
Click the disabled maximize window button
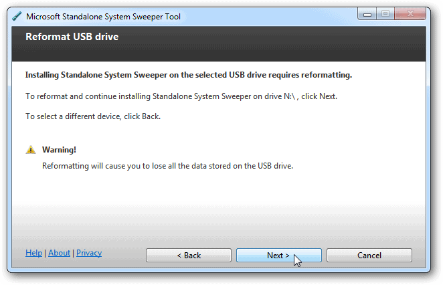[x=385, y=13]
